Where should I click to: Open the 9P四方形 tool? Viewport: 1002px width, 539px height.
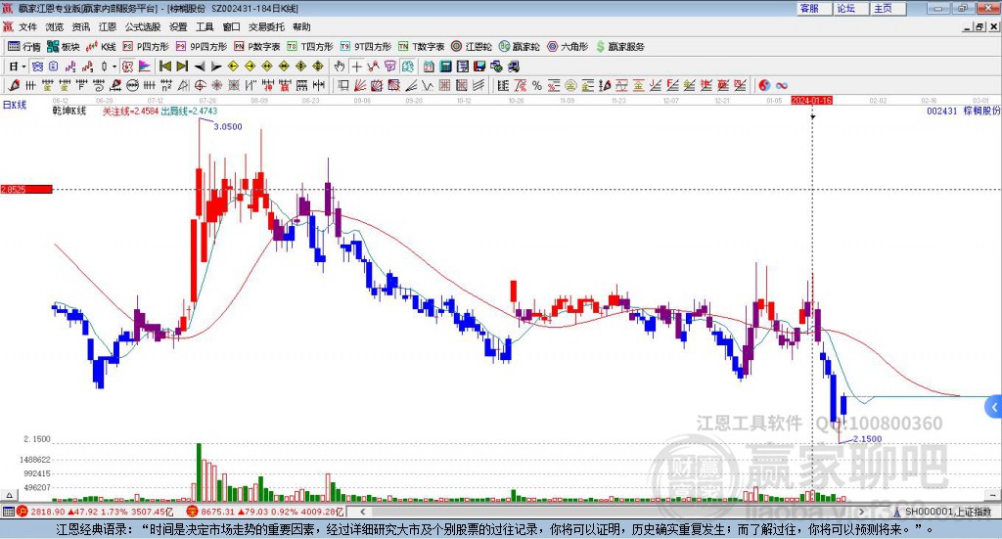click(x=202, y=47)
